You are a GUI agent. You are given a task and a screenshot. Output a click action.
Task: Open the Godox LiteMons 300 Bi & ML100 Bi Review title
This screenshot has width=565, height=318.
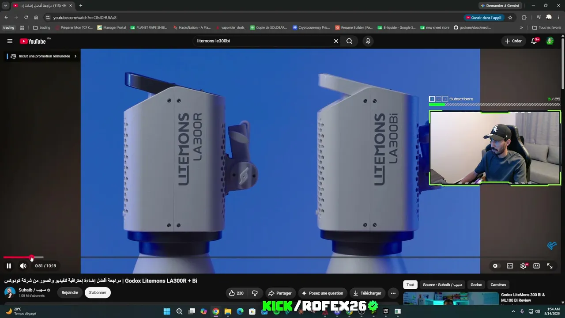(523, 298)
